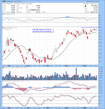Click the line marker before Full STO label
Viewport: 105px width, 109px height.
tap(3, 95)
